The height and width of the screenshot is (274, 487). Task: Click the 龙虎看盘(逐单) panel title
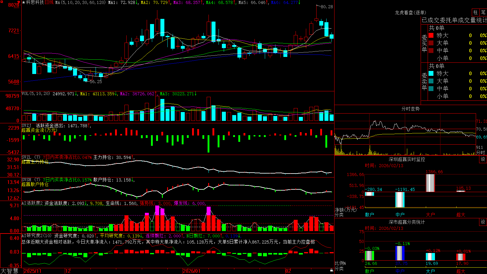point(410,12)
